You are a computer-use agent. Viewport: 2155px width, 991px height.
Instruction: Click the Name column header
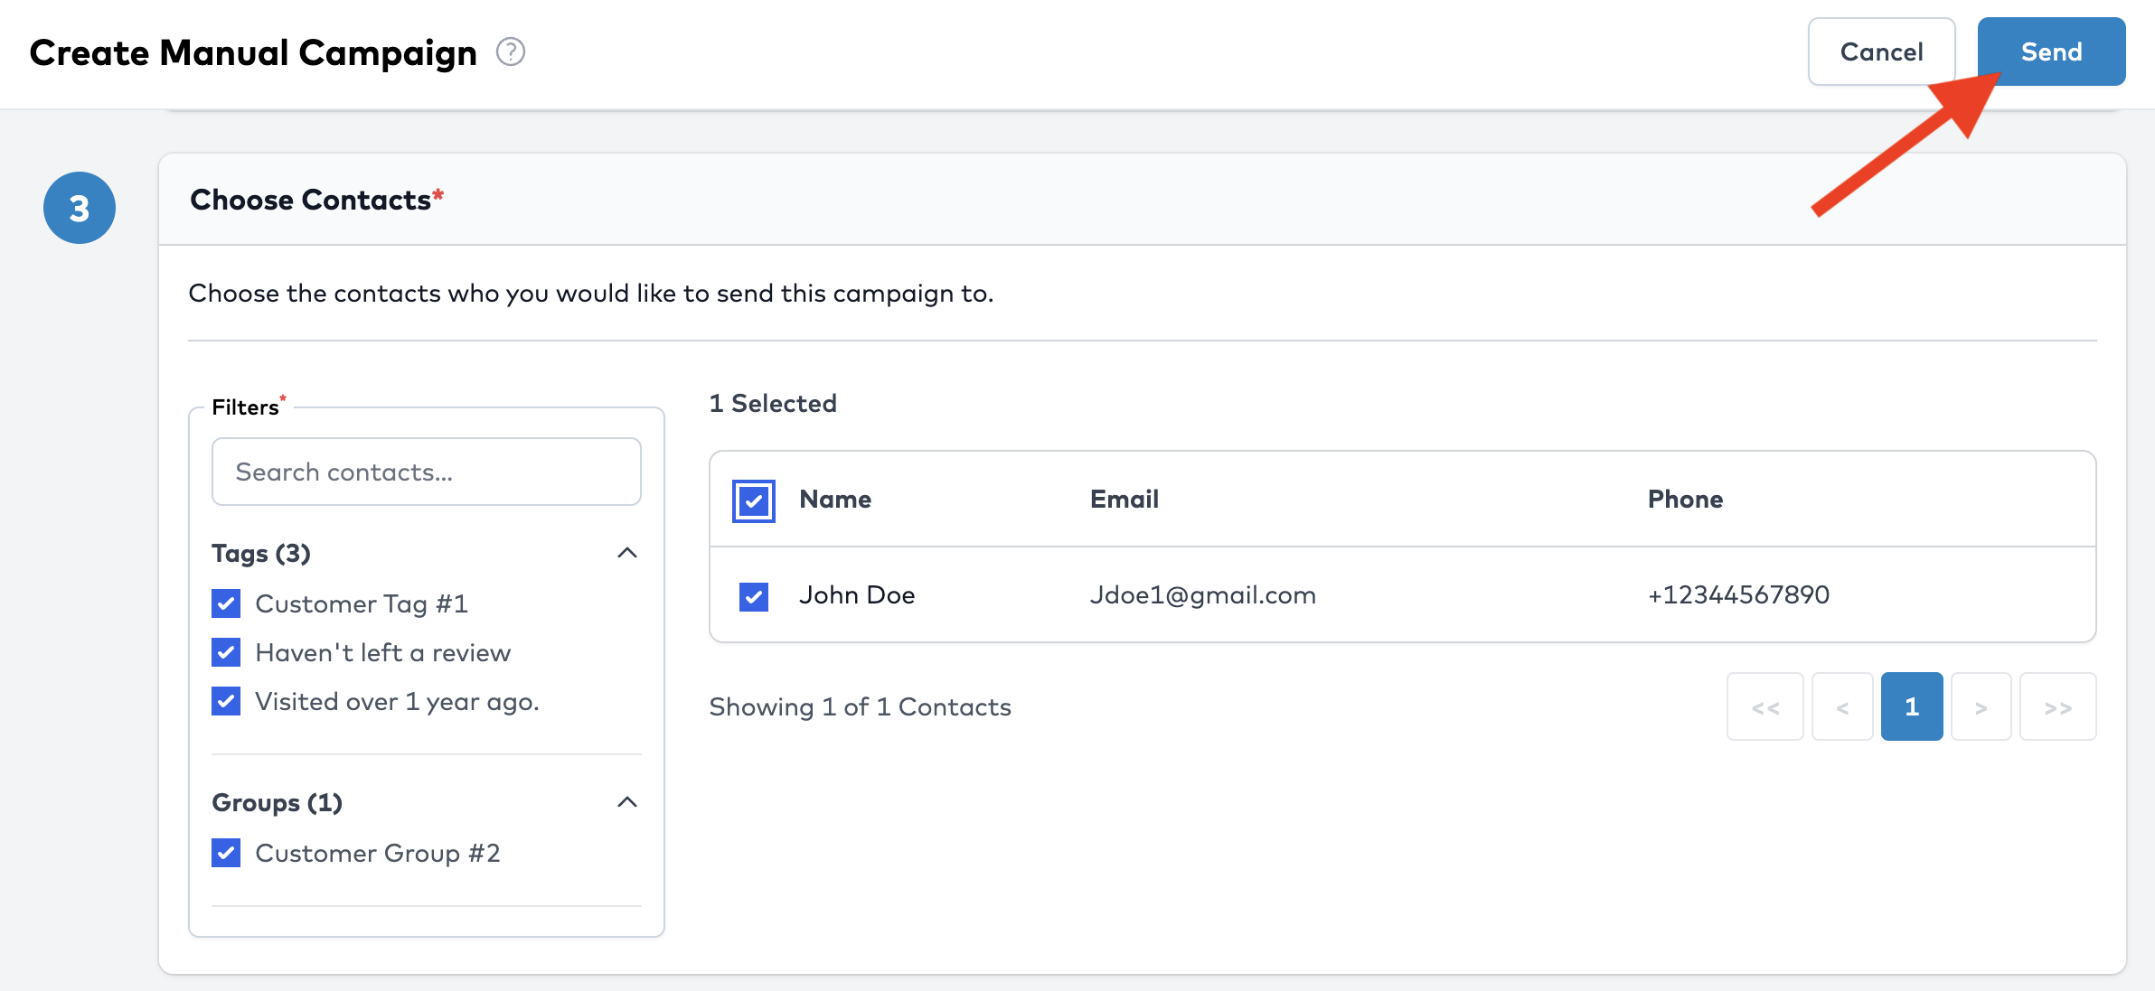(835, 500)
